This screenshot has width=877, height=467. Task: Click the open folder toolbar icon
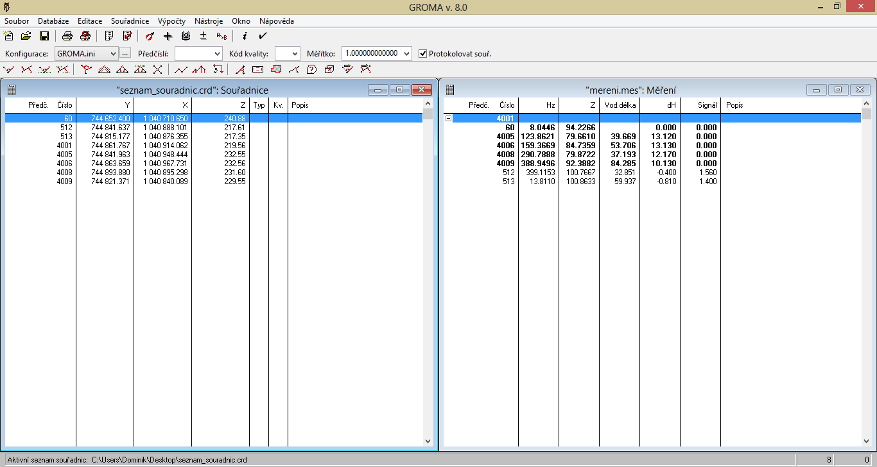[x=26, y=36]
